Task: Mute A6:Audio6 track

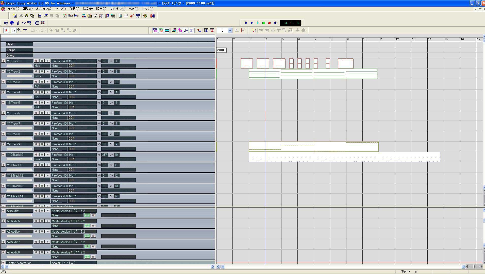Action: [x=42, y=231]
